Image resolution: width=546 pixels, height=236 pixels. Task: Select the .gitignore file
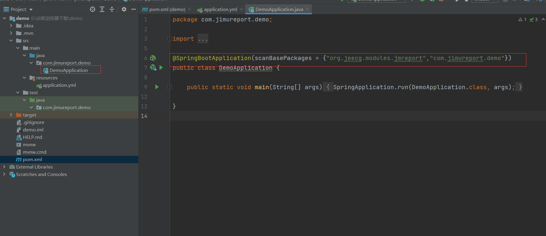coord(33,122)
